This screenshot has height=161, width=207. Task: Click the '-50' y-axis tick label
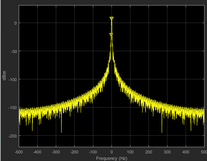pos(14,52)
